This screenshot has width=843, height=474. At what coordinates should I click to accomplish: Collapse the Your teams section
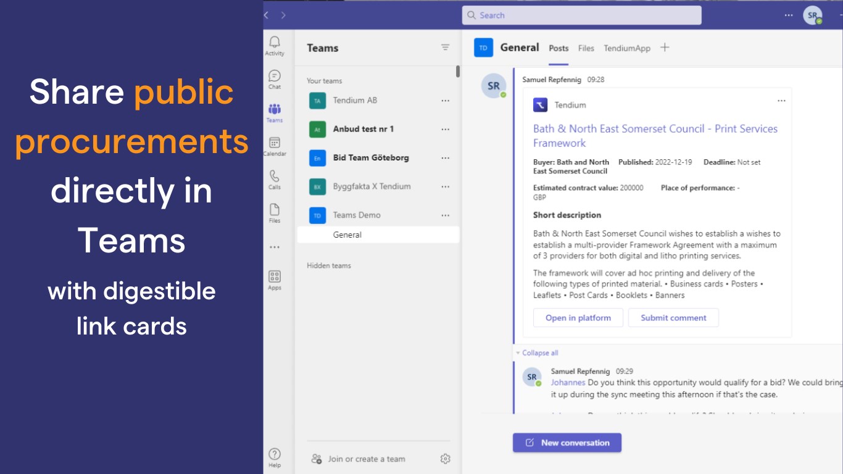coord(325,81)
